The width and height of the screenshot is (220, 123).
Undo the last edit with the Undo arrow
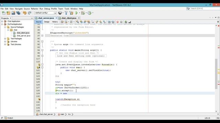pos(25,13)
